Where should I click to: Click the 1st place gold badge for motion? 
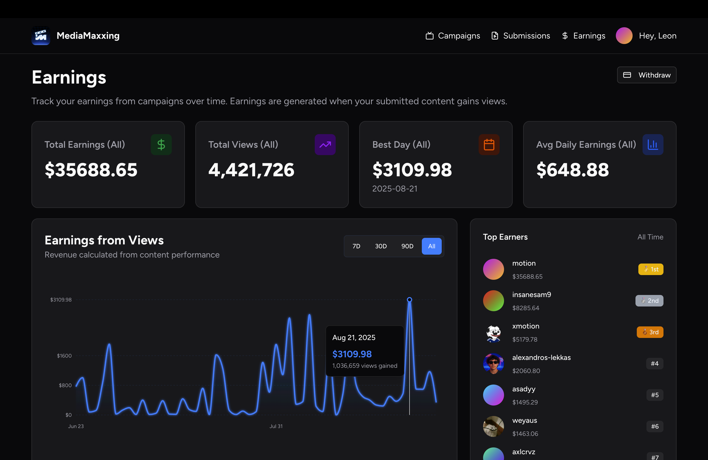click(650, 269)
